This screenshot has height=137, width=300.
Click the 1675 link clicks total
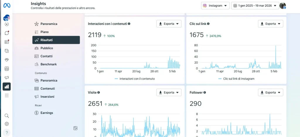[197, 35]
